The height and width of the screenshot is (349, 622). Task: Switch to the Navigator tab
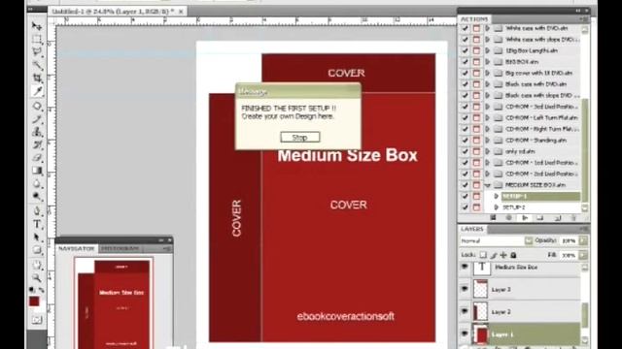point(77,248)
